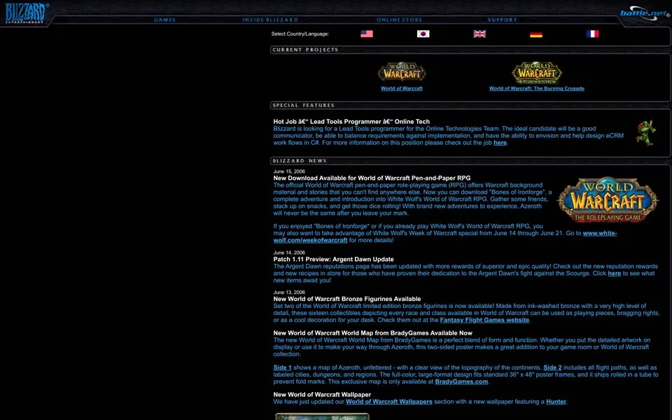672x420 pixels.
Task: Click the World of Warcraft logo icon
Action: [x=402, y=72]
